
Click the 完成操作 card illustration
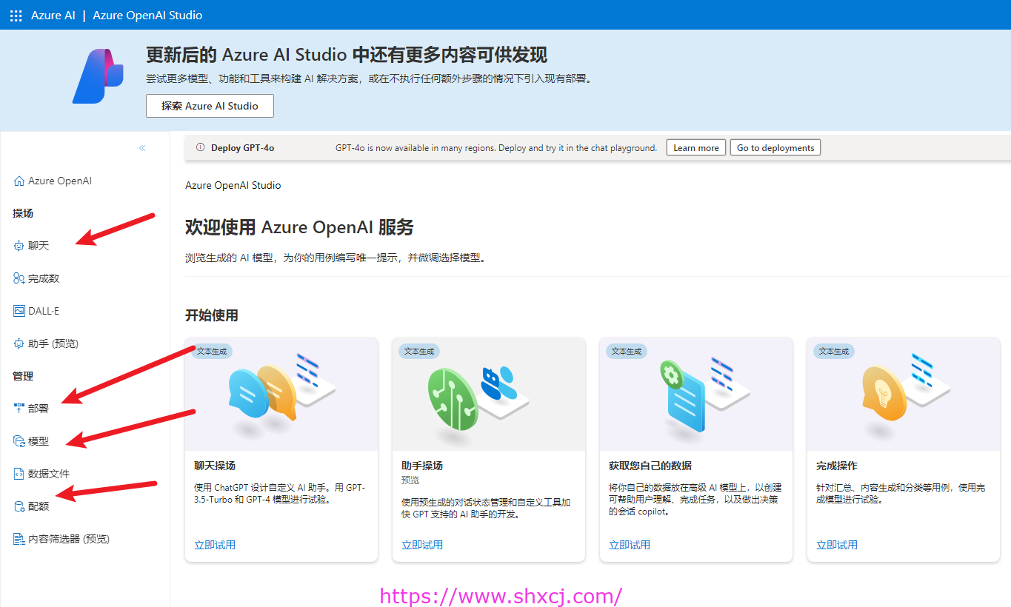coord(904,395)
